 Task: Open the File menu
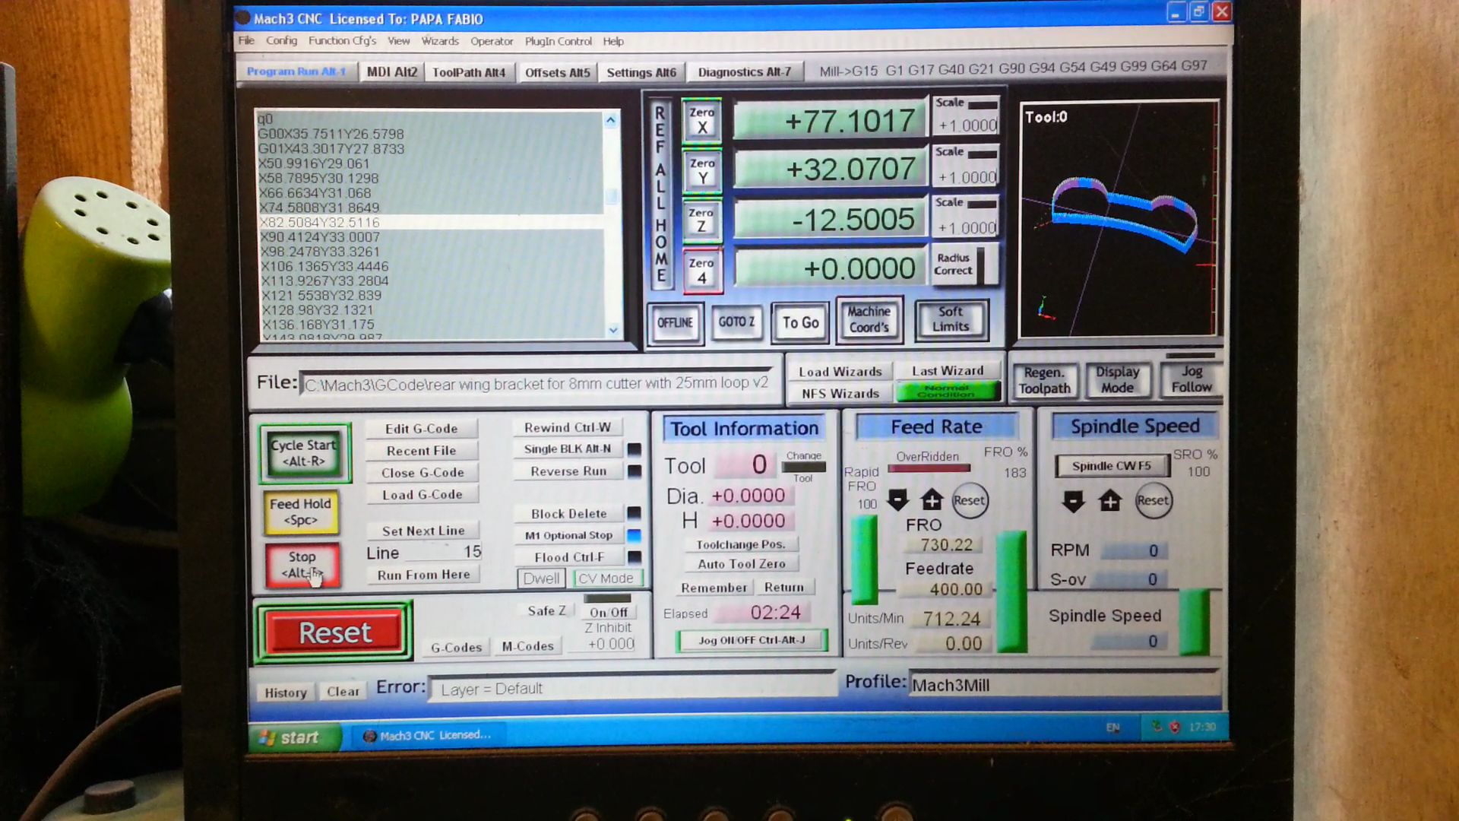246,40
